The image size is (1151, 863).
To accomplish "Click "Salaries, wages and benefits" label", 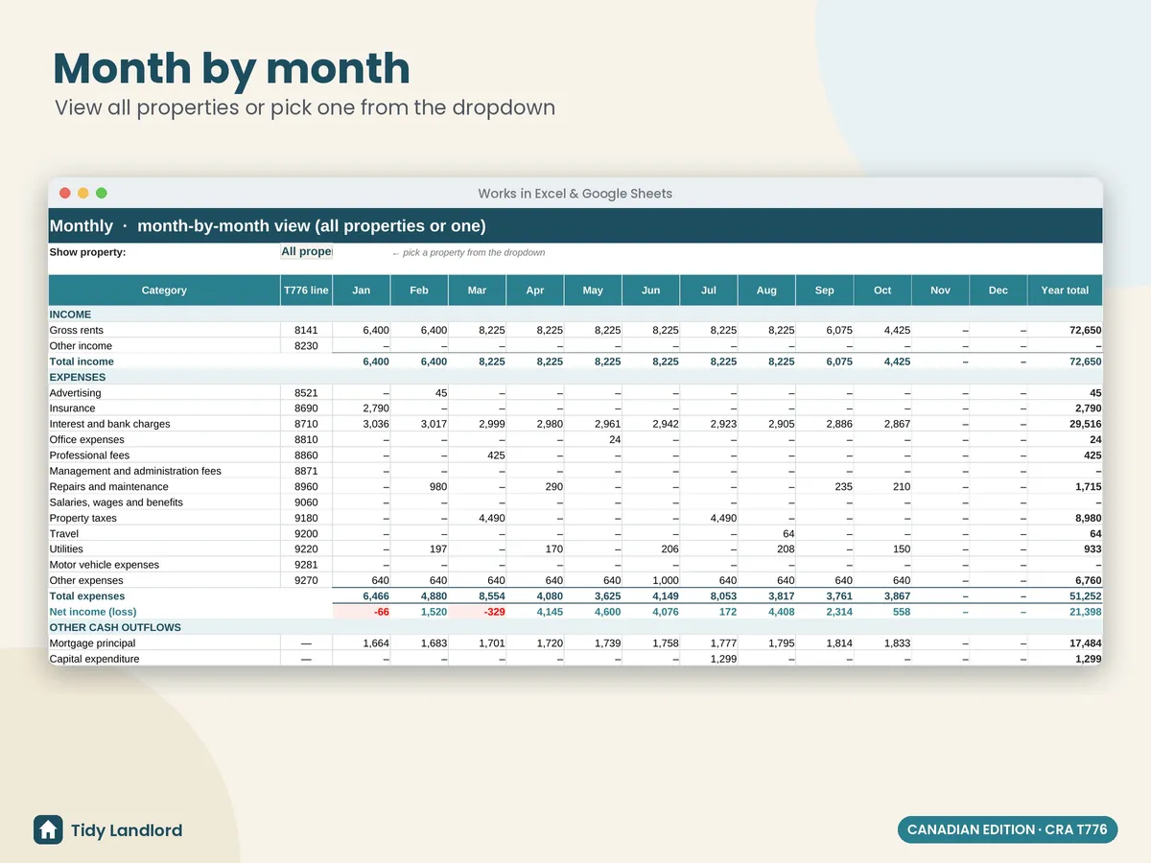I will point(116,502).
